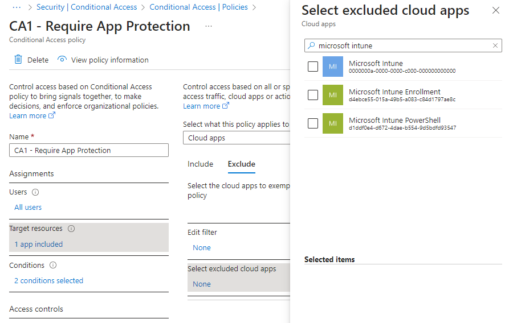513x323 pixels.
Task: Click the Delete label
Action: [x=38, y=60]
